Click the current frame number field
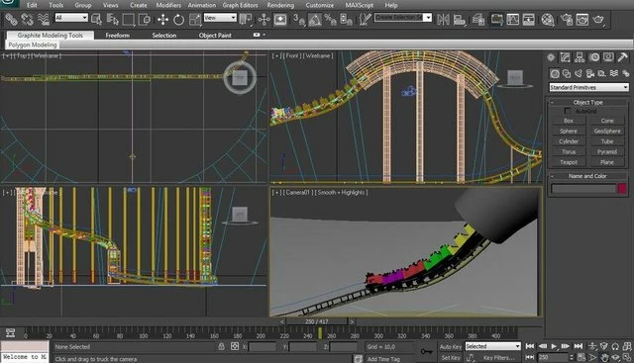The height and width of the screenshot is (363, 634). click(x=553, y=357)
